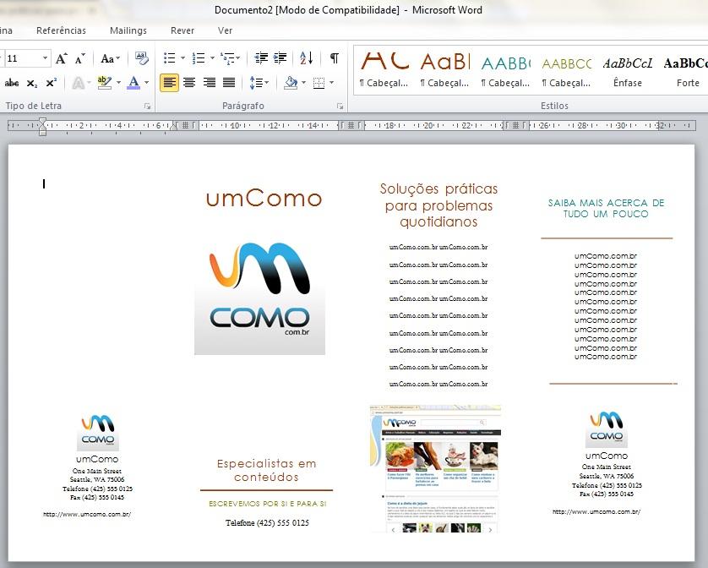The height and width of the screenshot is (568, 708).
Task: Toggle strikethrough formatting
Action: [x=12, y=83]
